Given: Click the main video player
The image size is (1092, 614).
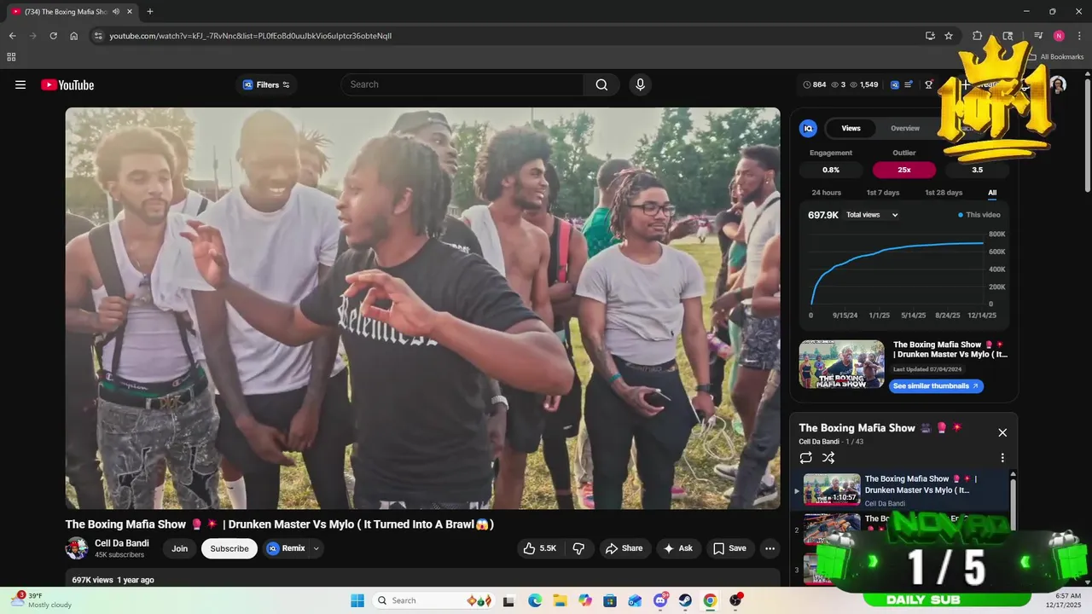Looking at the screenshot, I should click(422, 308).
